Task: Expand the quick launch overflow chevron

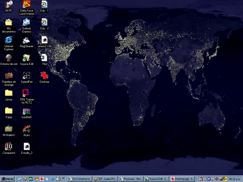Action: point(63,178)
